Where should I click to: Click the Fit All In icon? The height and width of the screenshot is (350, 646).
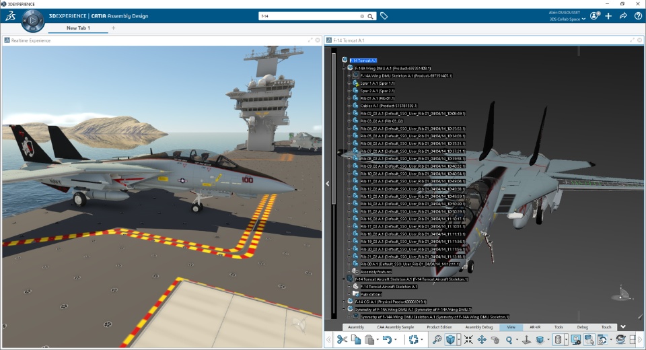click(x=468, y=340)
